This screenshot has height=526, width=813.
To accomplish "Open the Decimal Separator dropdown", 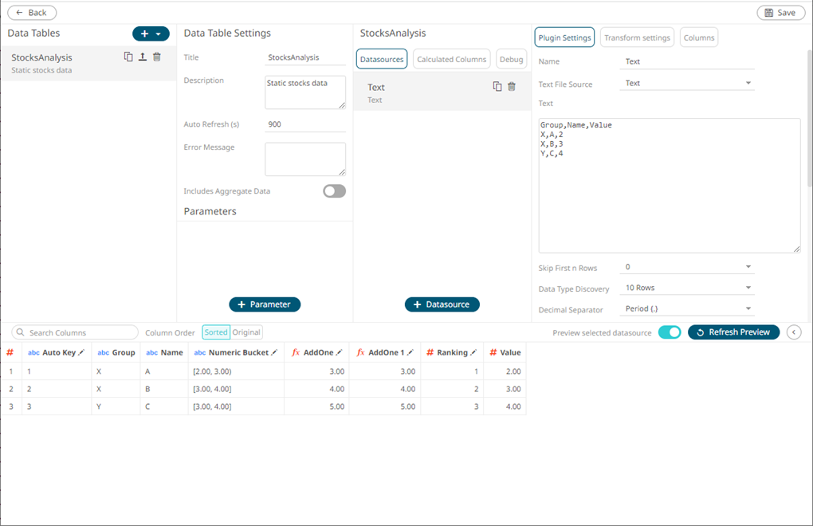I will pyautogui.click(x=687, y=309).
